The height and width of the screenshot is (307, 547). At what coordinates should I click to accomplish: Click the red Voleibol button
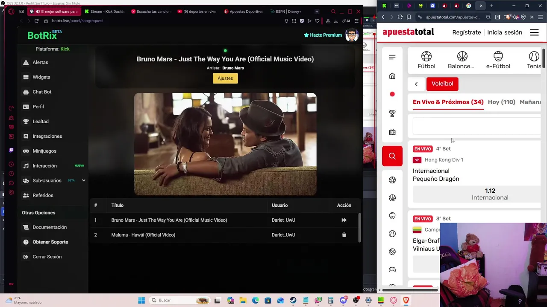[x=442, y=84]
